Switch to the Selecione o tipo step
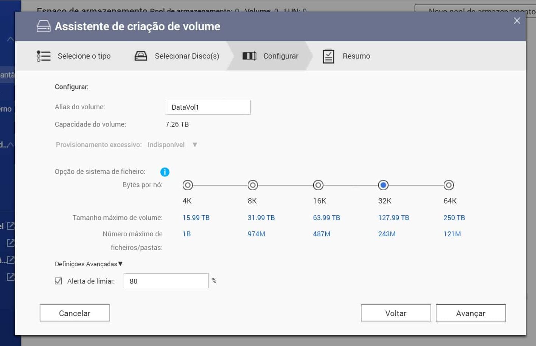 tap(84, 56)
